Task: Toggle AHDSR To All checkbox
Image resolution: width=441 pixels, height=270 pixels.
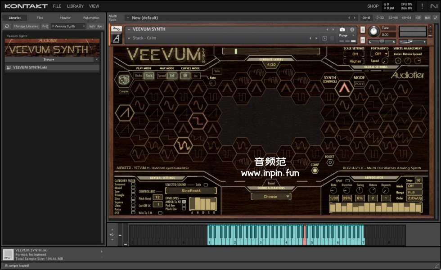Action: pyautogui.click(x=184, y=202)
